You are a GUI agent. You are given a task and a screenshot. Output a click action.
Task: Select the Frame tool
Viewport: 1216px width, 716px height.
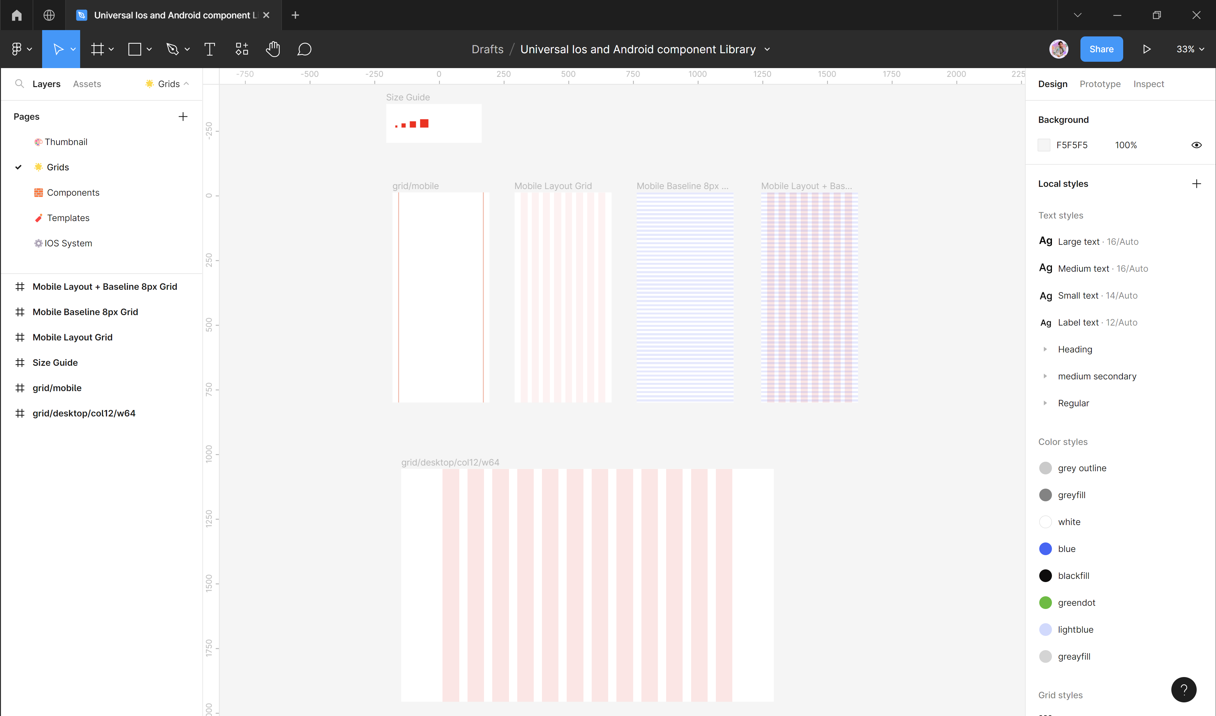click(98, 49)
